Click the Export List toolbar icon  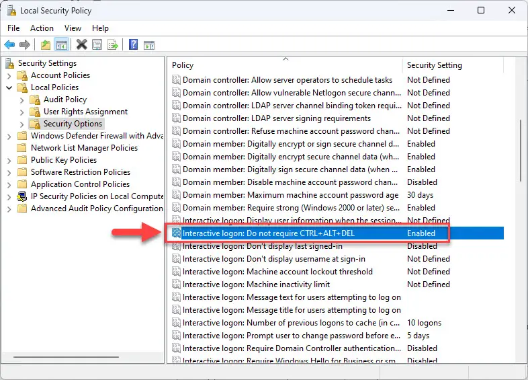point(114,45)
